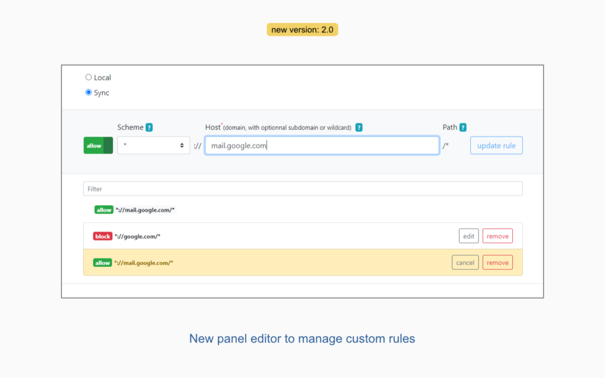Viewport: 605px width, 378px height.
Task: Click the allow badge in highlighted yellow row
Action: 102,263
